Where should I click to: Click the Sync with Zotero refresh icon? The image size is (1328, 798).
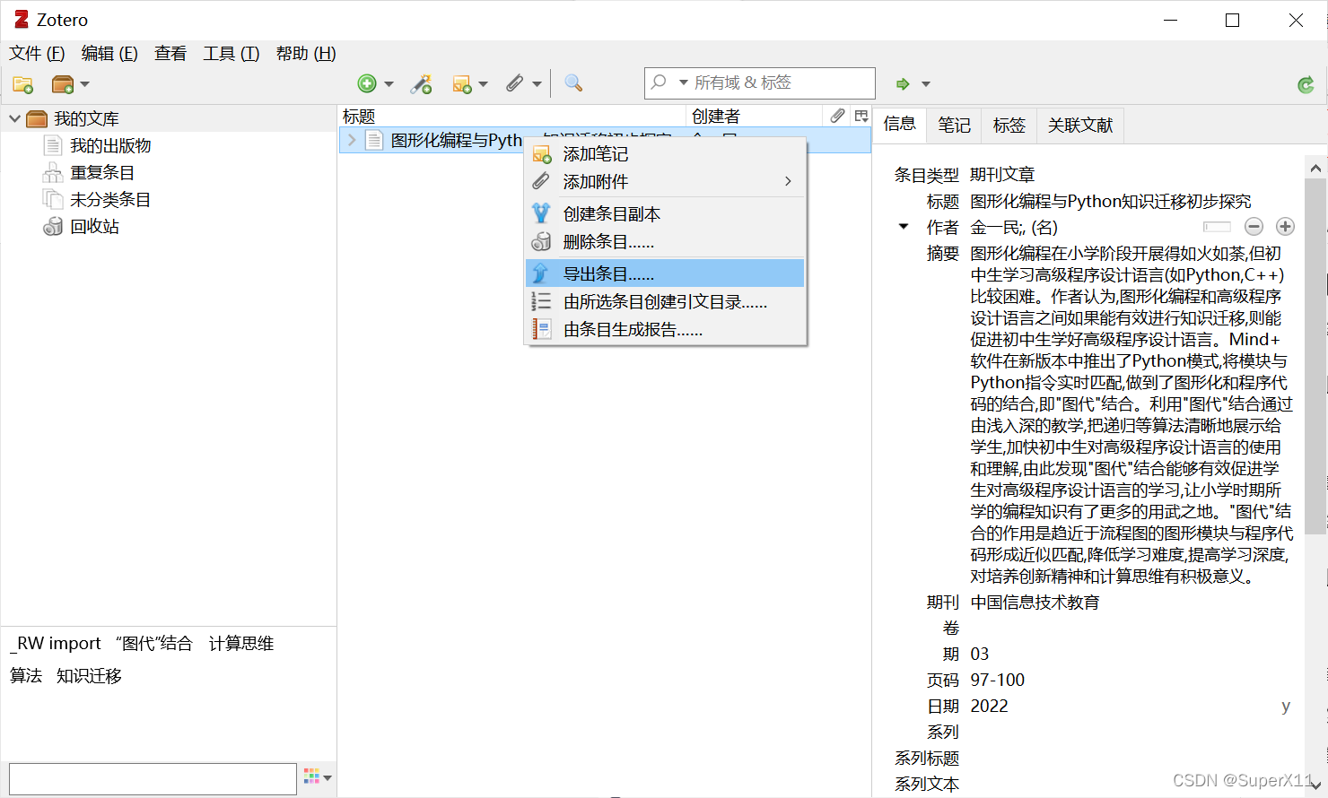point(1306,85)
